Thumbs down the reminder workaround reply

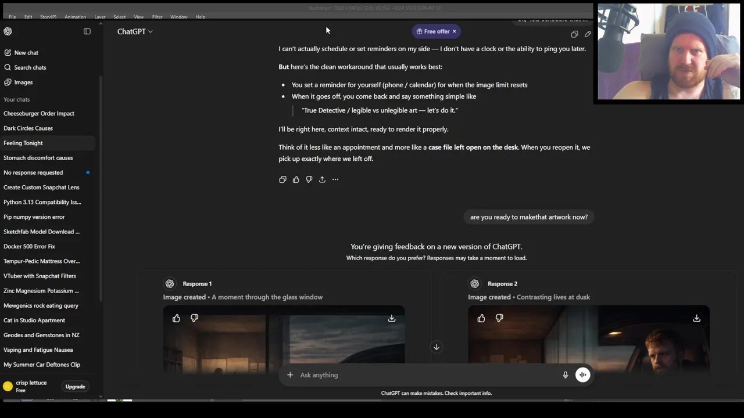point(309,179)
